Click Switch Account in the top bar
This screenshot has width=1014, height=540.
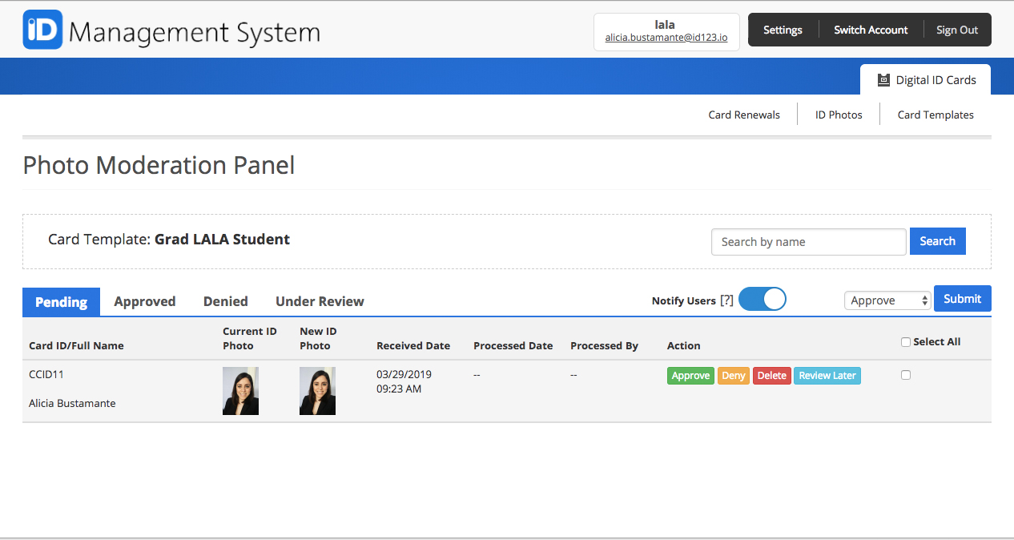coord(871,30)
